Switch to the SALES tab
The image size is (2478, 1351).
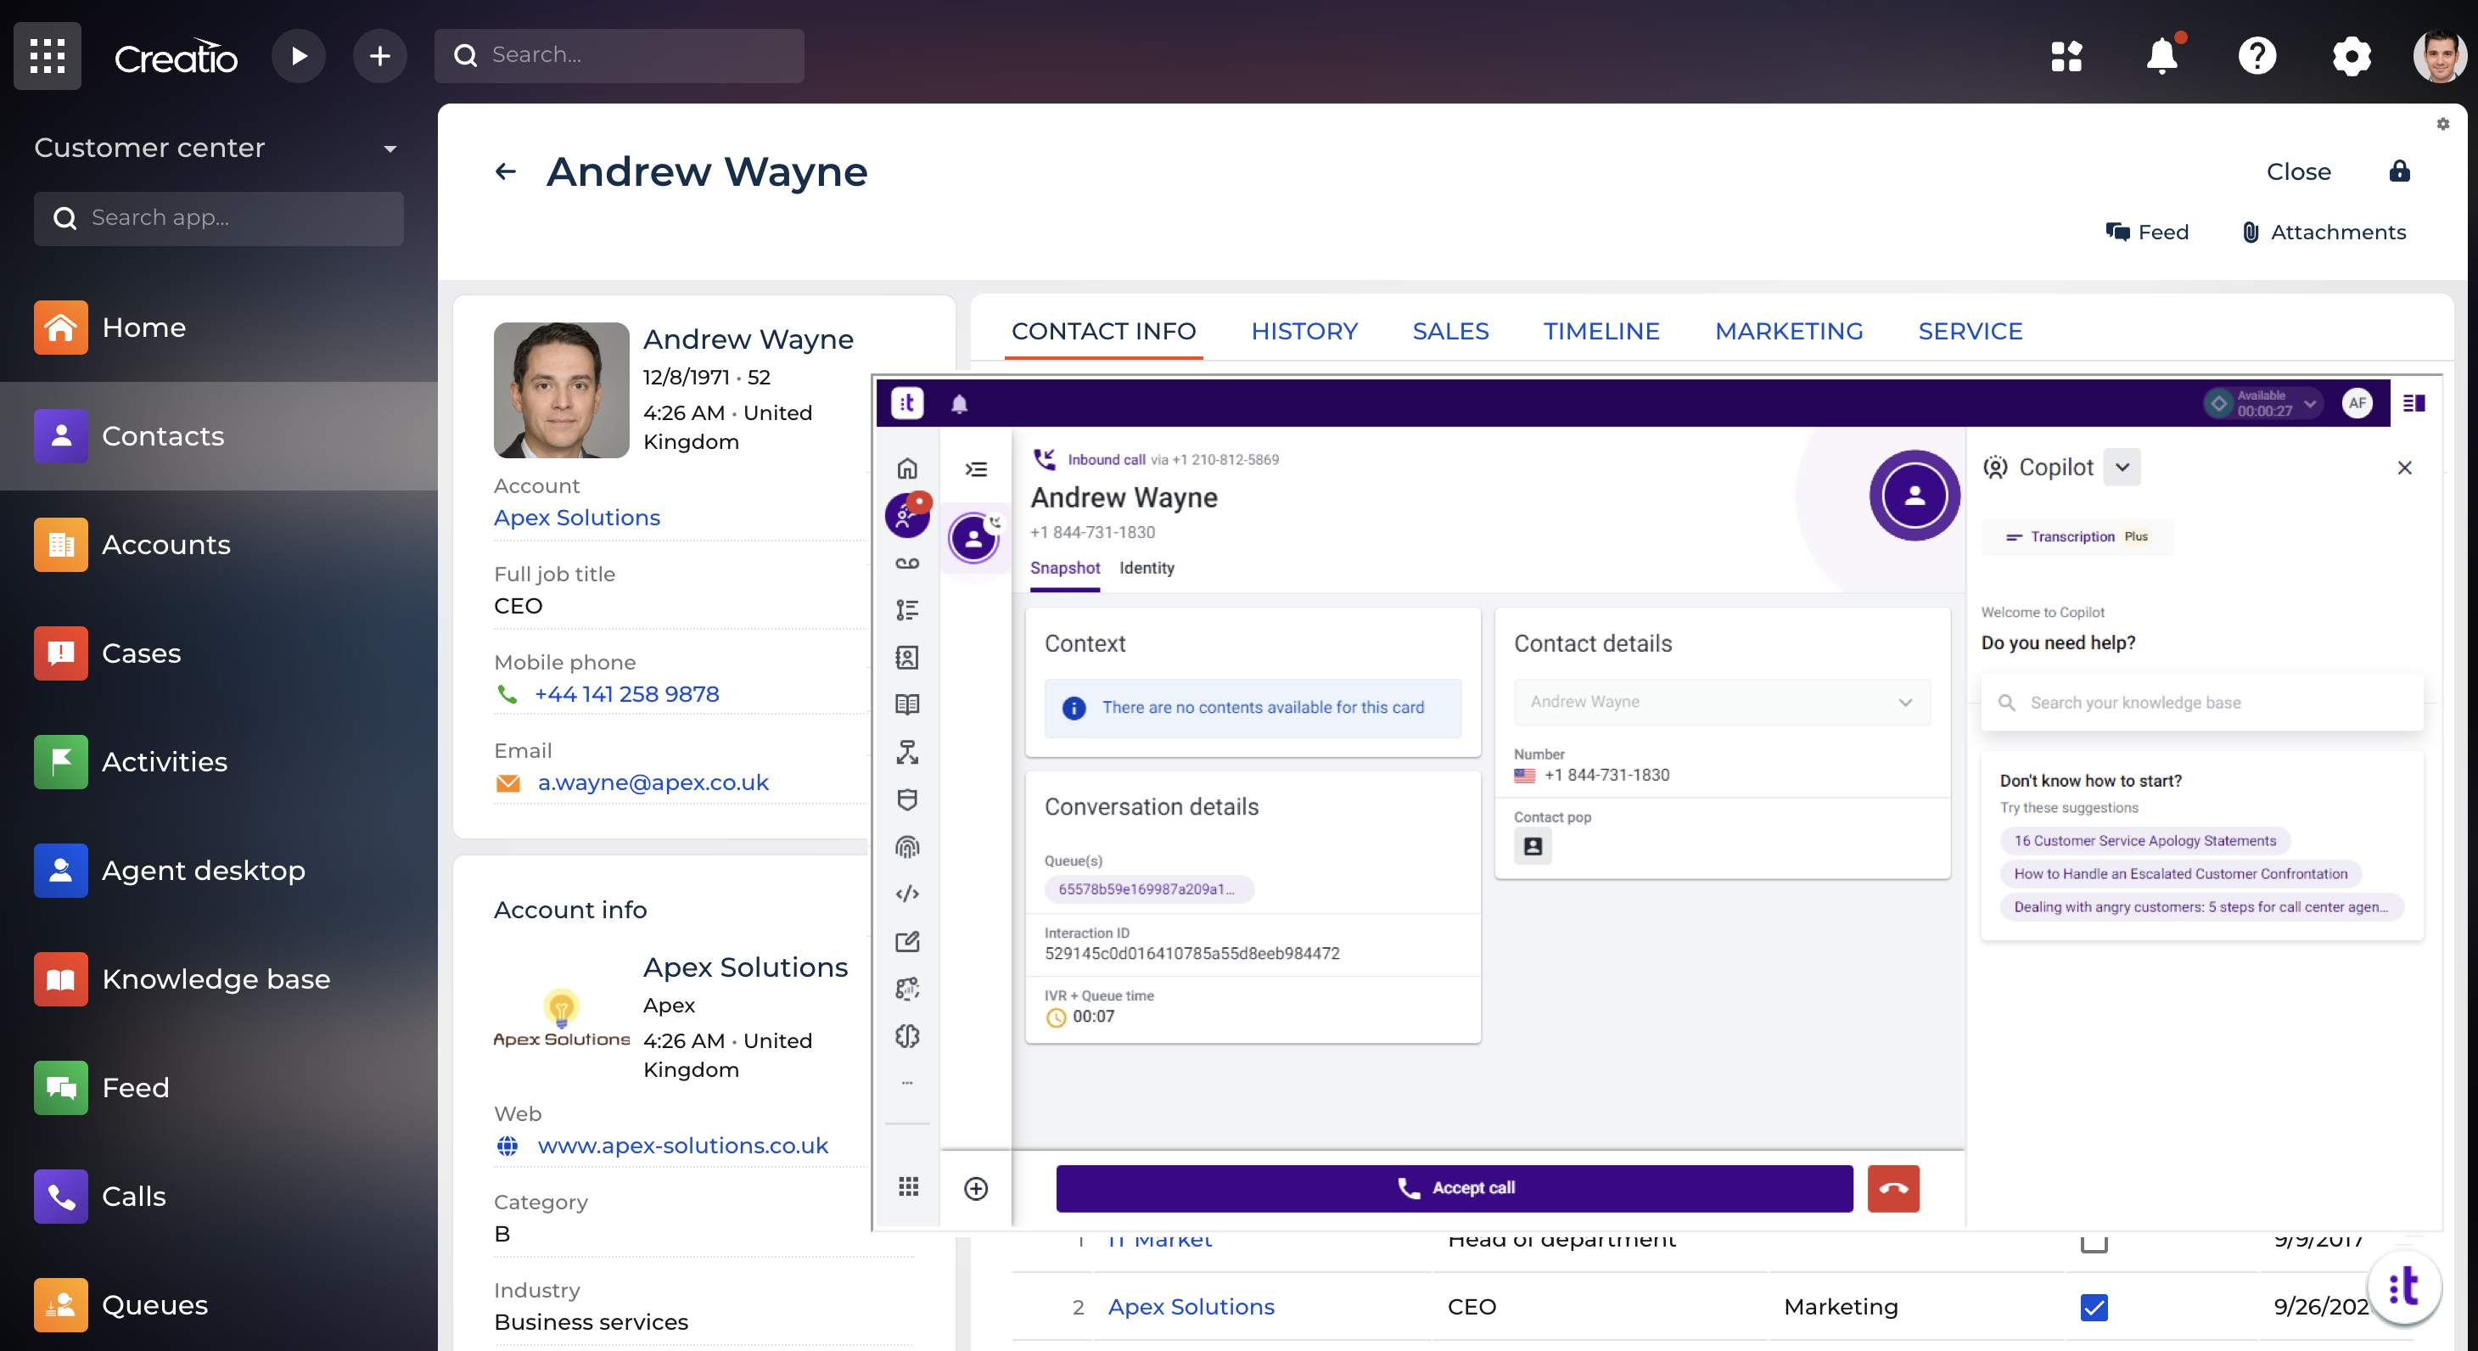tap(1450, 331)
